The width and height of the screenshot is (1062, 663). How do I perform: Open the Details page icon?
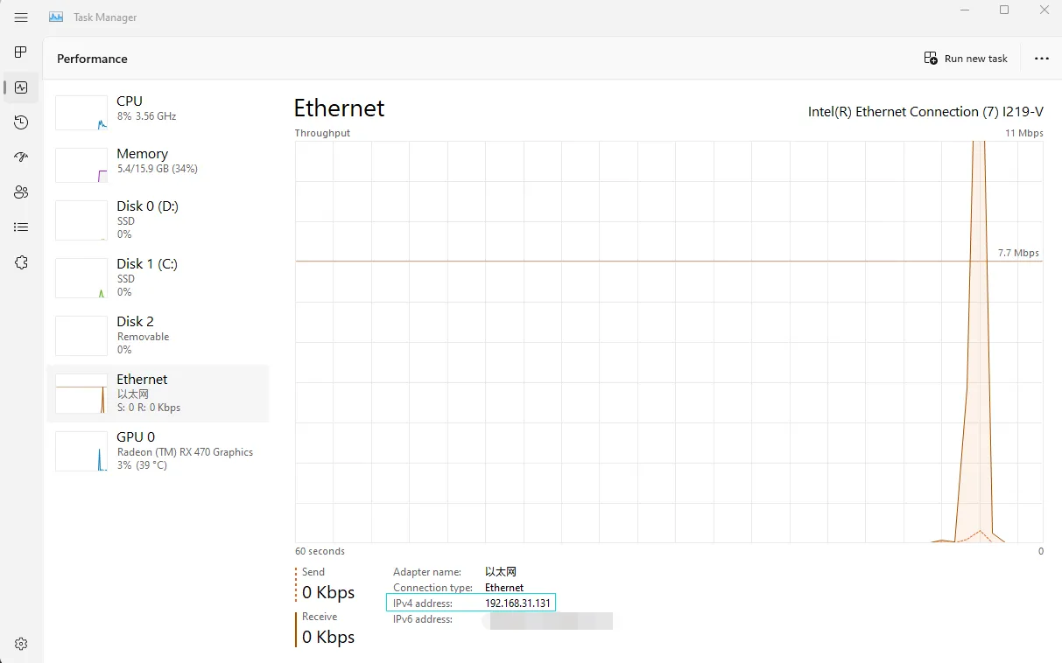21,227
